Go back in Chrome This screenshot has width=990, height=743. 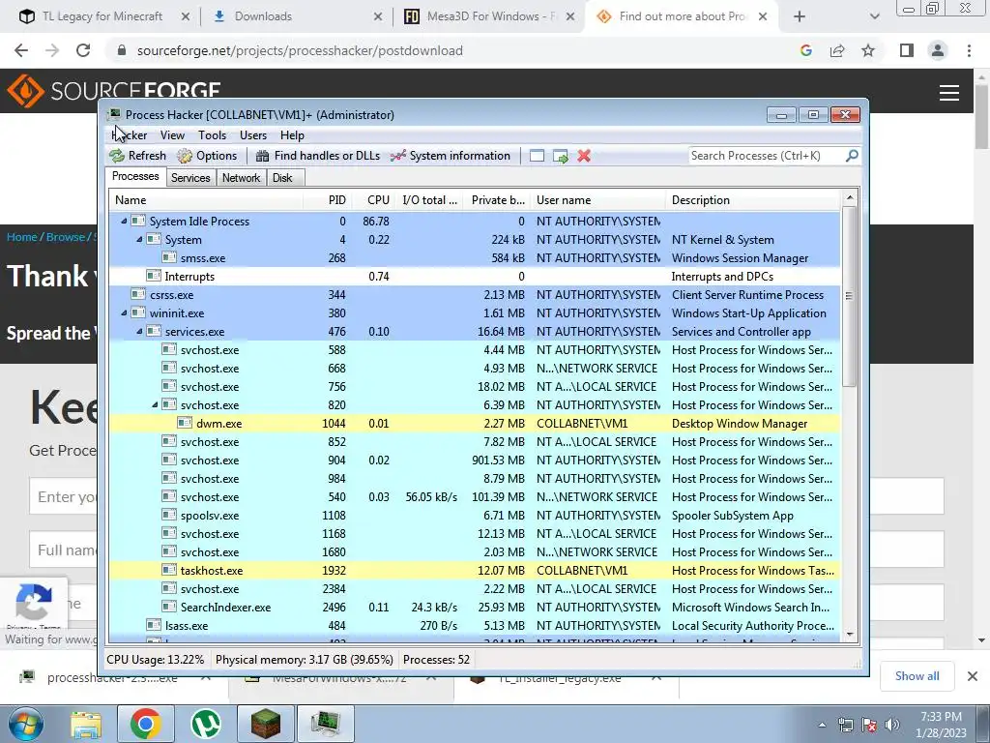[x=21, y=50]
